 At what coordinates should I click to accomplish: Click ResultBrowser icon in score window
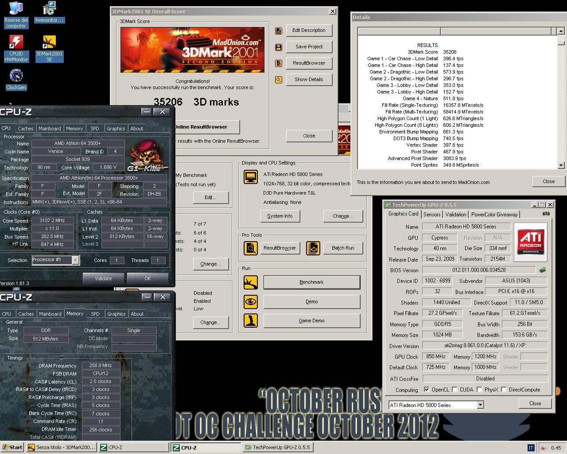tap(279, 63)
